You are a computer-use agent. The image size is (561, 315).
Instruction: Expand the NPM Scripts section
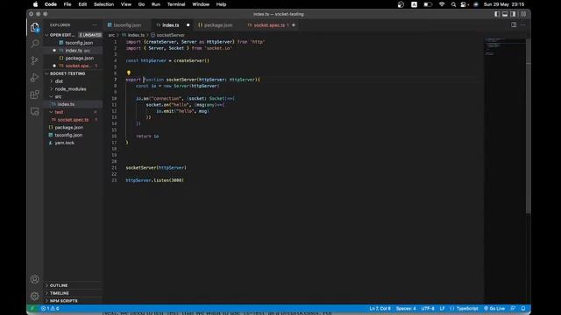point(63,301)
